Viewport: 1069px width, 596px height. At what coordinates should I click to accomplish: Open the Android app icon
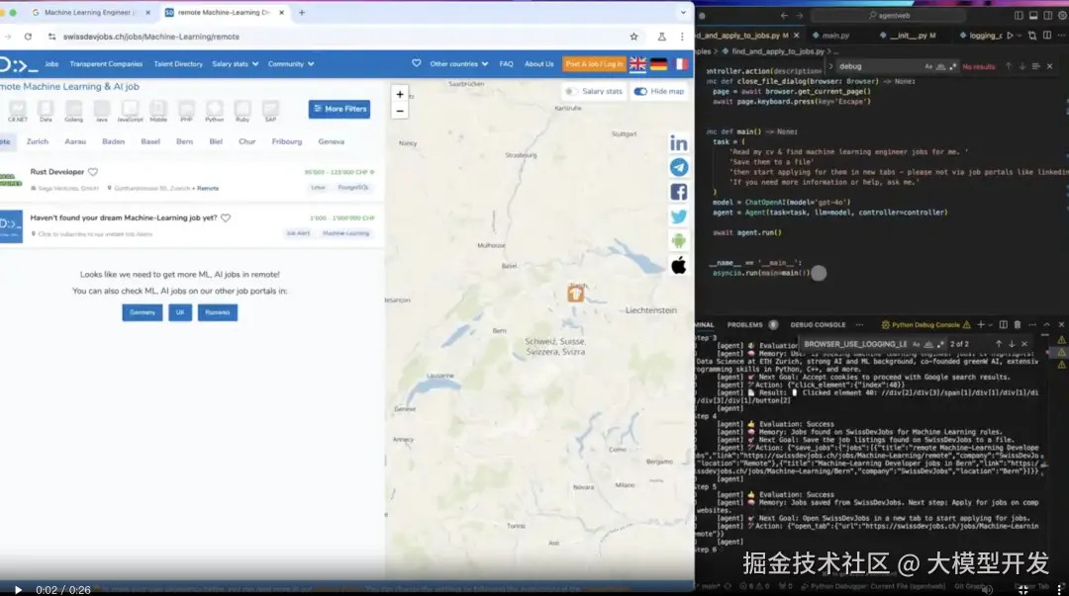(678, 240)
